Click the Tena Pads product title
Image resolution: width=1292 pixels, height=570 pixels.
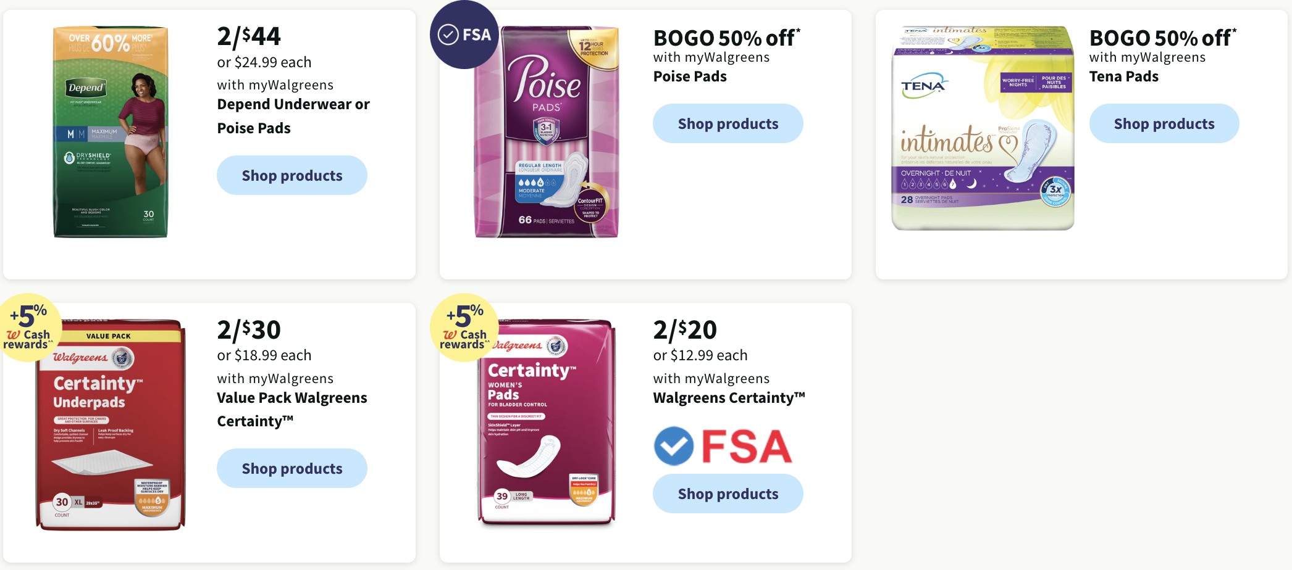pos(1124,76)
